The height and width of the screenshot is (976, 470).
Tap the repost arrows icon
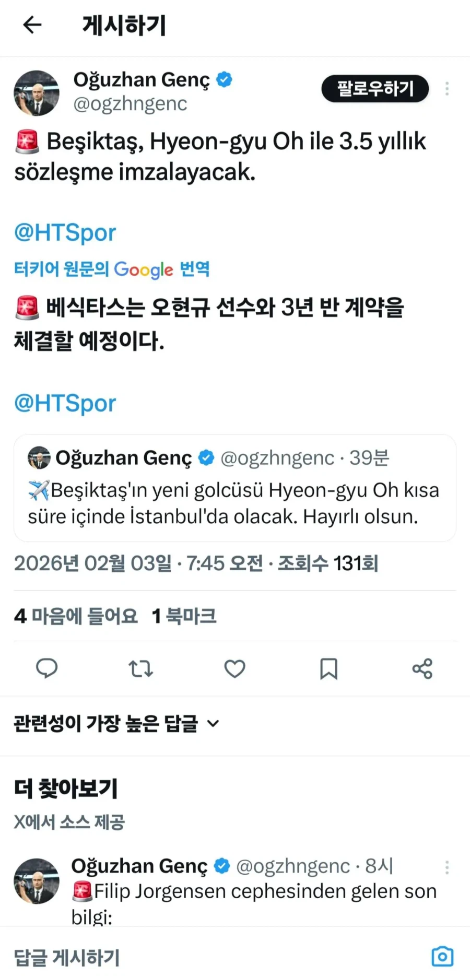140,668
